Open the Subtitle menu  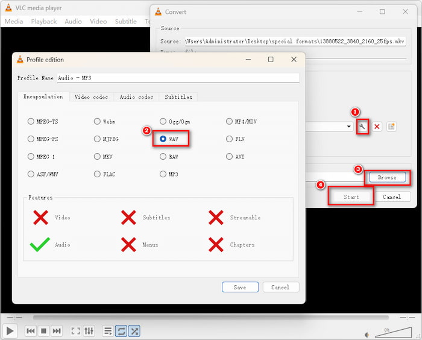[125, 21]
